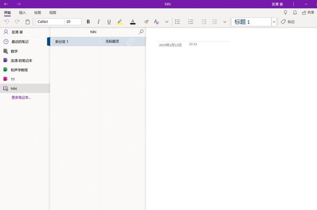Expand more paragraph options
This screenshot has width=317, height=210.
click(x=225, y=21)
